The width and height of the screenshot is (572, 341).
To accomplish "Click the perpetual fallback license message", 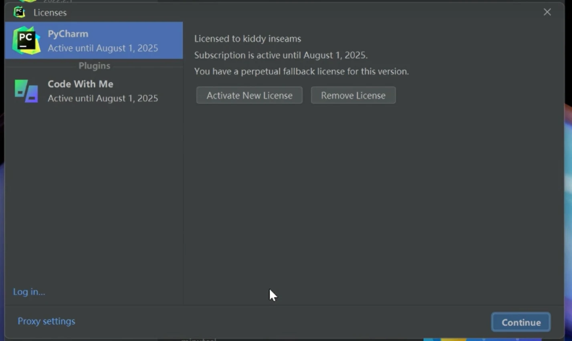I will 301,71.
